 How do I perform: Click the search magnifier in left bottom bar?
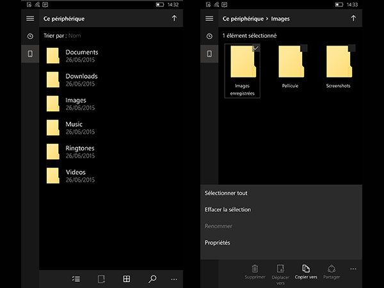point(152,279)
